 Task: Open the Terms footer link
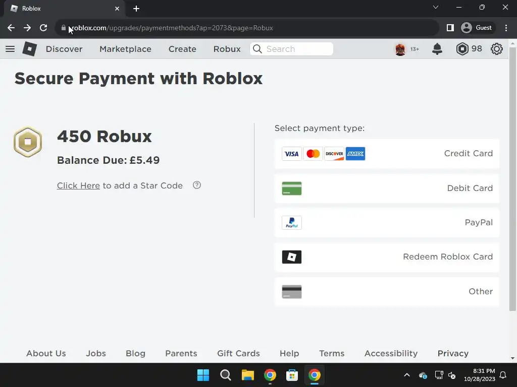click(332, 353)
